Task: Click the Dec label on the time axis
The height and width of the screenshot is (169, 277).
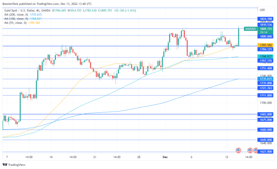Action: [x=165, y=157]
